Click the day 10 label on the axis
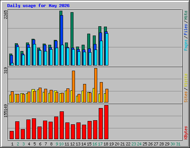Screen dimensions: 190x148 pyautogui.click(x=61, y=144)
